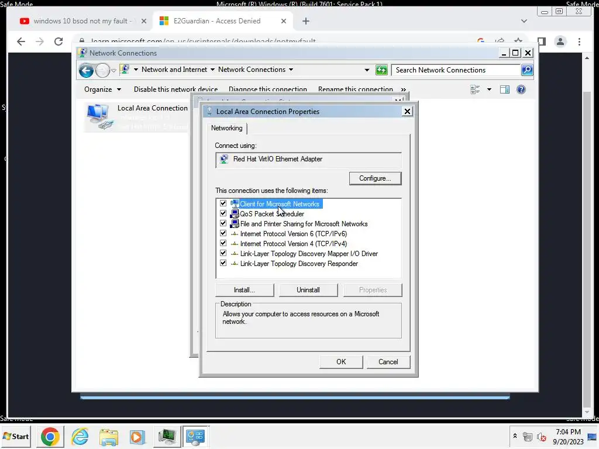Uncheck File and Printer Sharing checkbox
Screen dimensions: 599x449
[223, 223]
